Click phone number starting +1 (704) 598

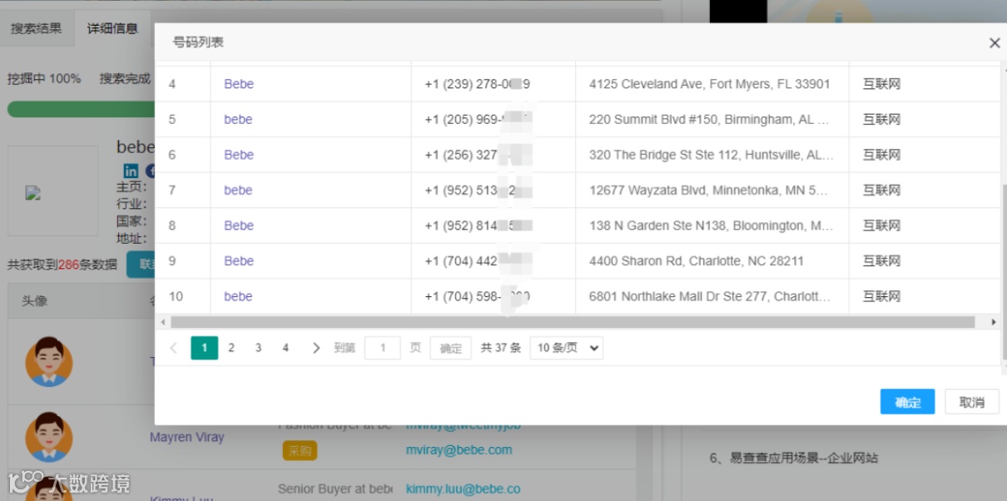478,296
